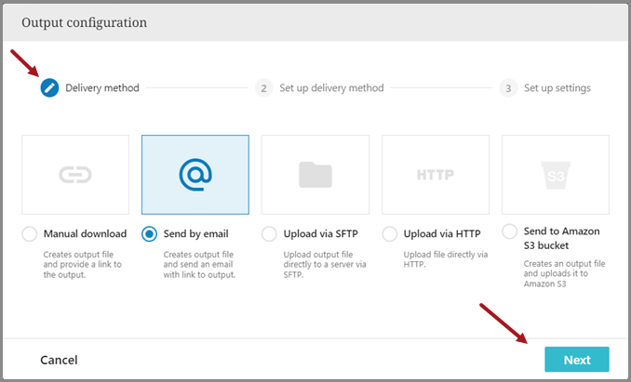Click the step 3 number circle
The height and width of the screenshot is (382, 631).
coord(508,88)
